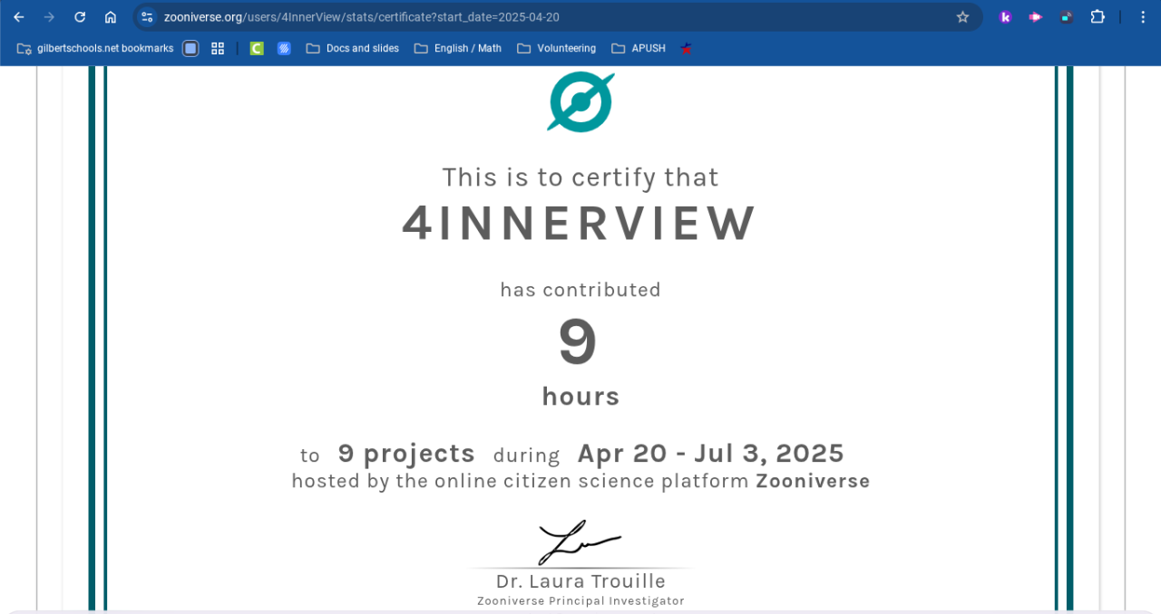Open the cast screen extension icon
1161x614 pixels.
[x=1066, y=17]
